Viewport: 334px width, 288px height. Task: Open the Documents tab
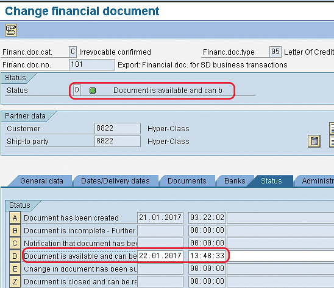[187, 181]
